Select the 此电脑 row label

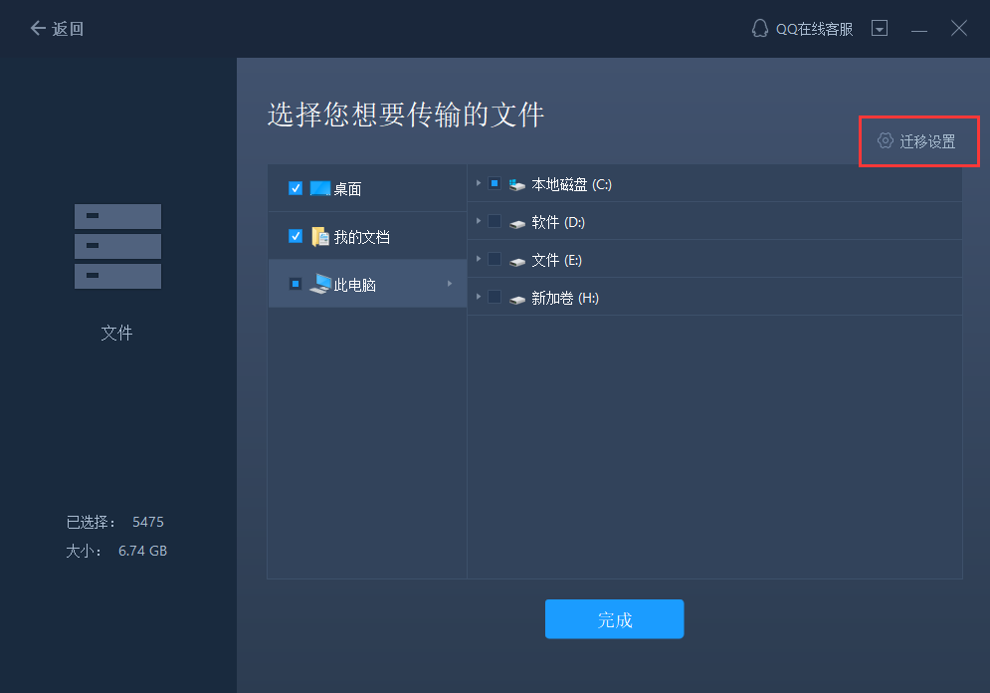354,285
